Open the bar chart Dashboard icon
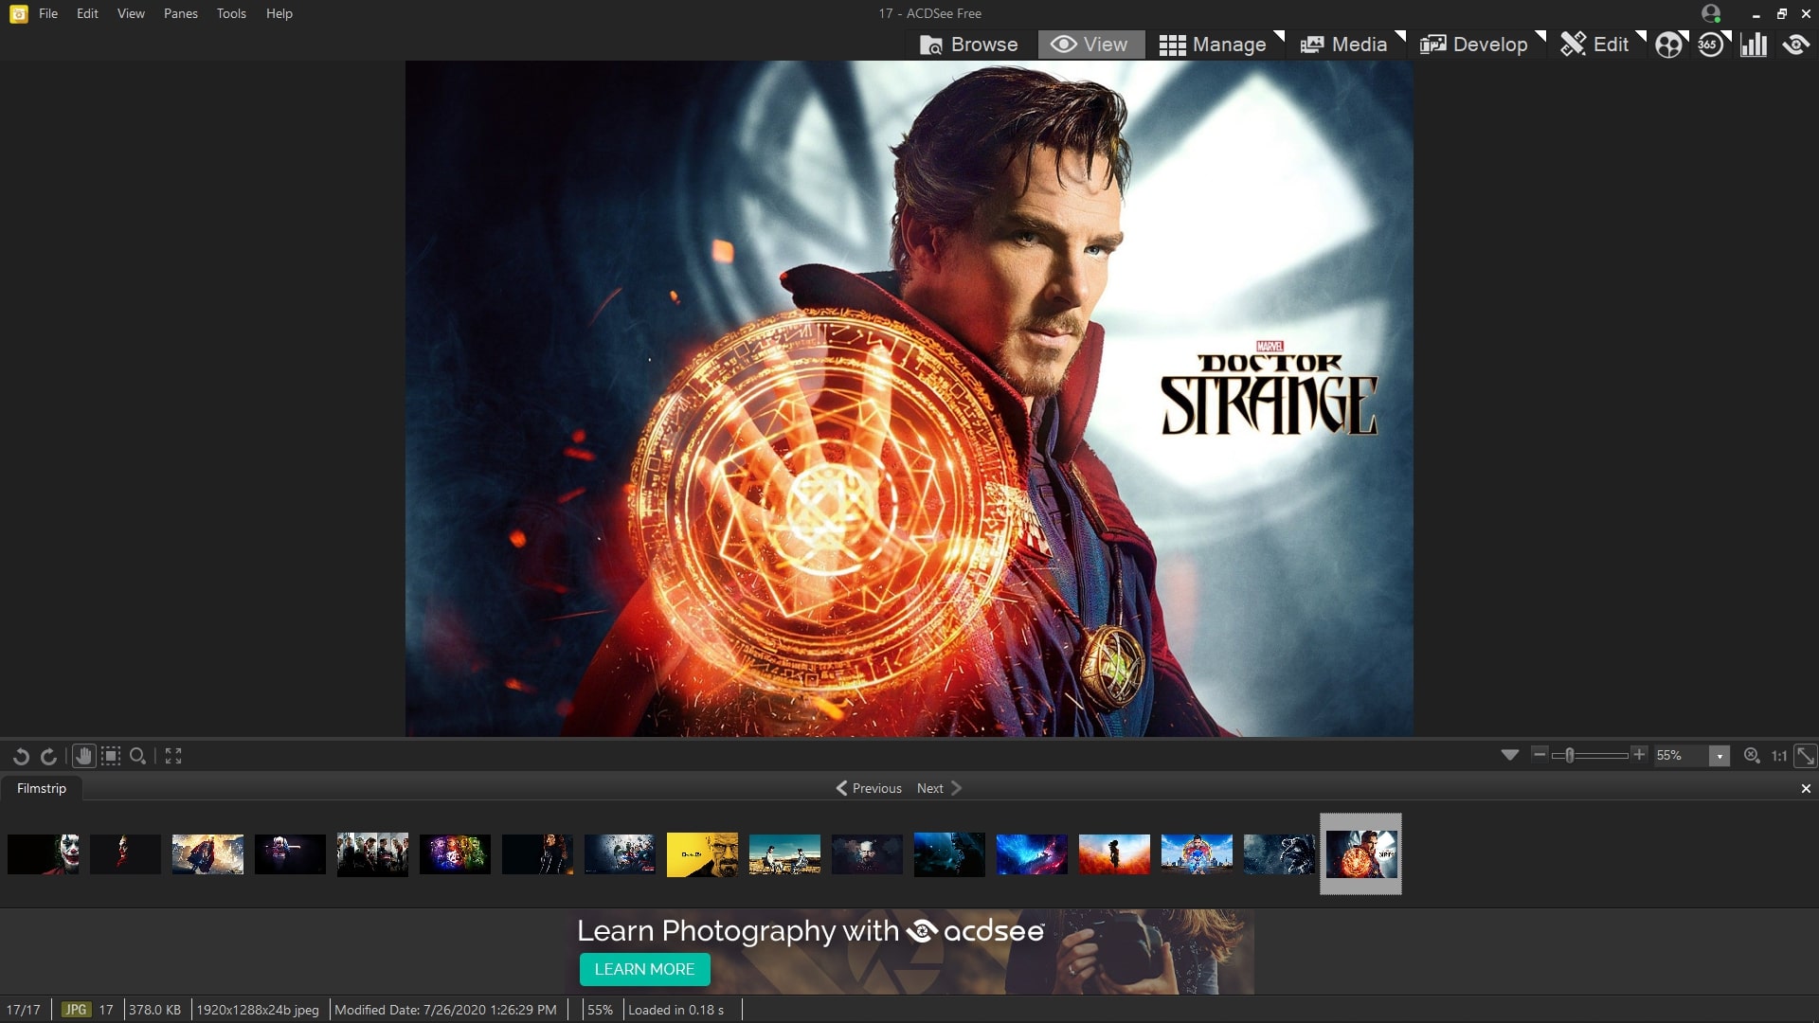Viewport: 1819px width, 1023px height. pyautogui.click(x=1753, y=45)
